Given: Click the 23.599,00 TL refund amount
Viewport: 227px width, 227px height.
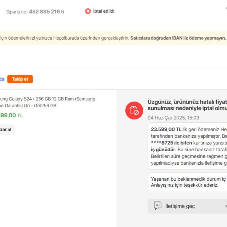Looking at the screenshot, I should [166, 129].
